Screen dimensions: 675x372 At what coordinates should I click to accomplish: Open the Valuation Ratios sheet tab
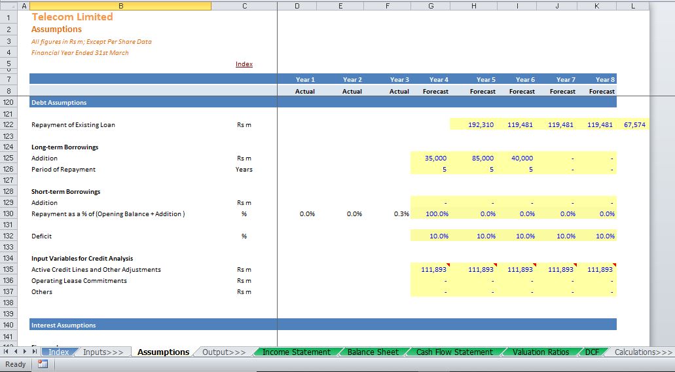[541, 352]
